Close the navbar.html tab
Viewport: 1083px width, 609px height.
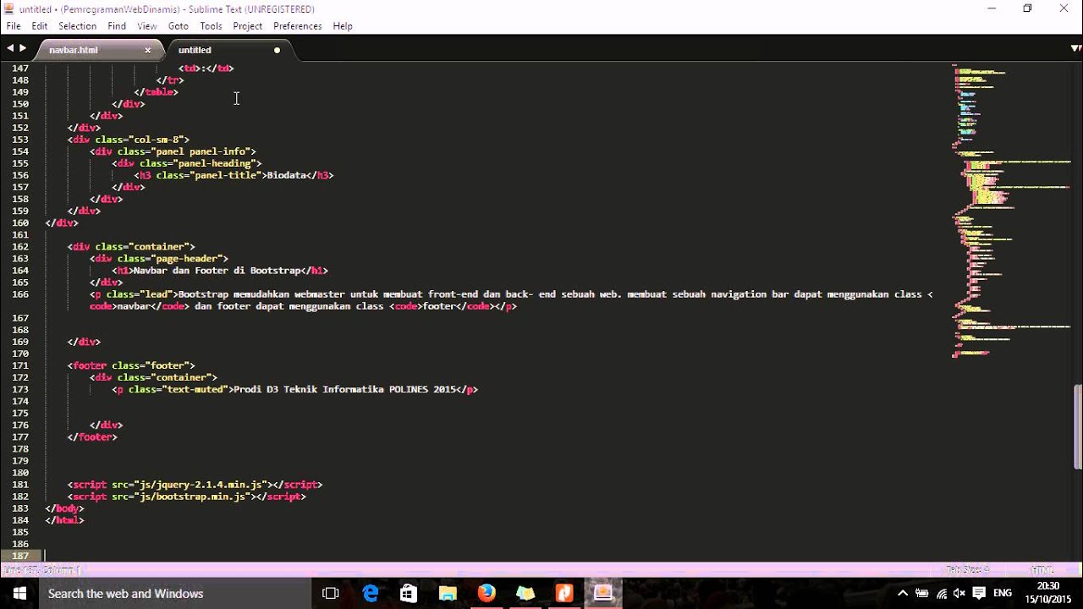pyautogui.click(x=147, y=50)
